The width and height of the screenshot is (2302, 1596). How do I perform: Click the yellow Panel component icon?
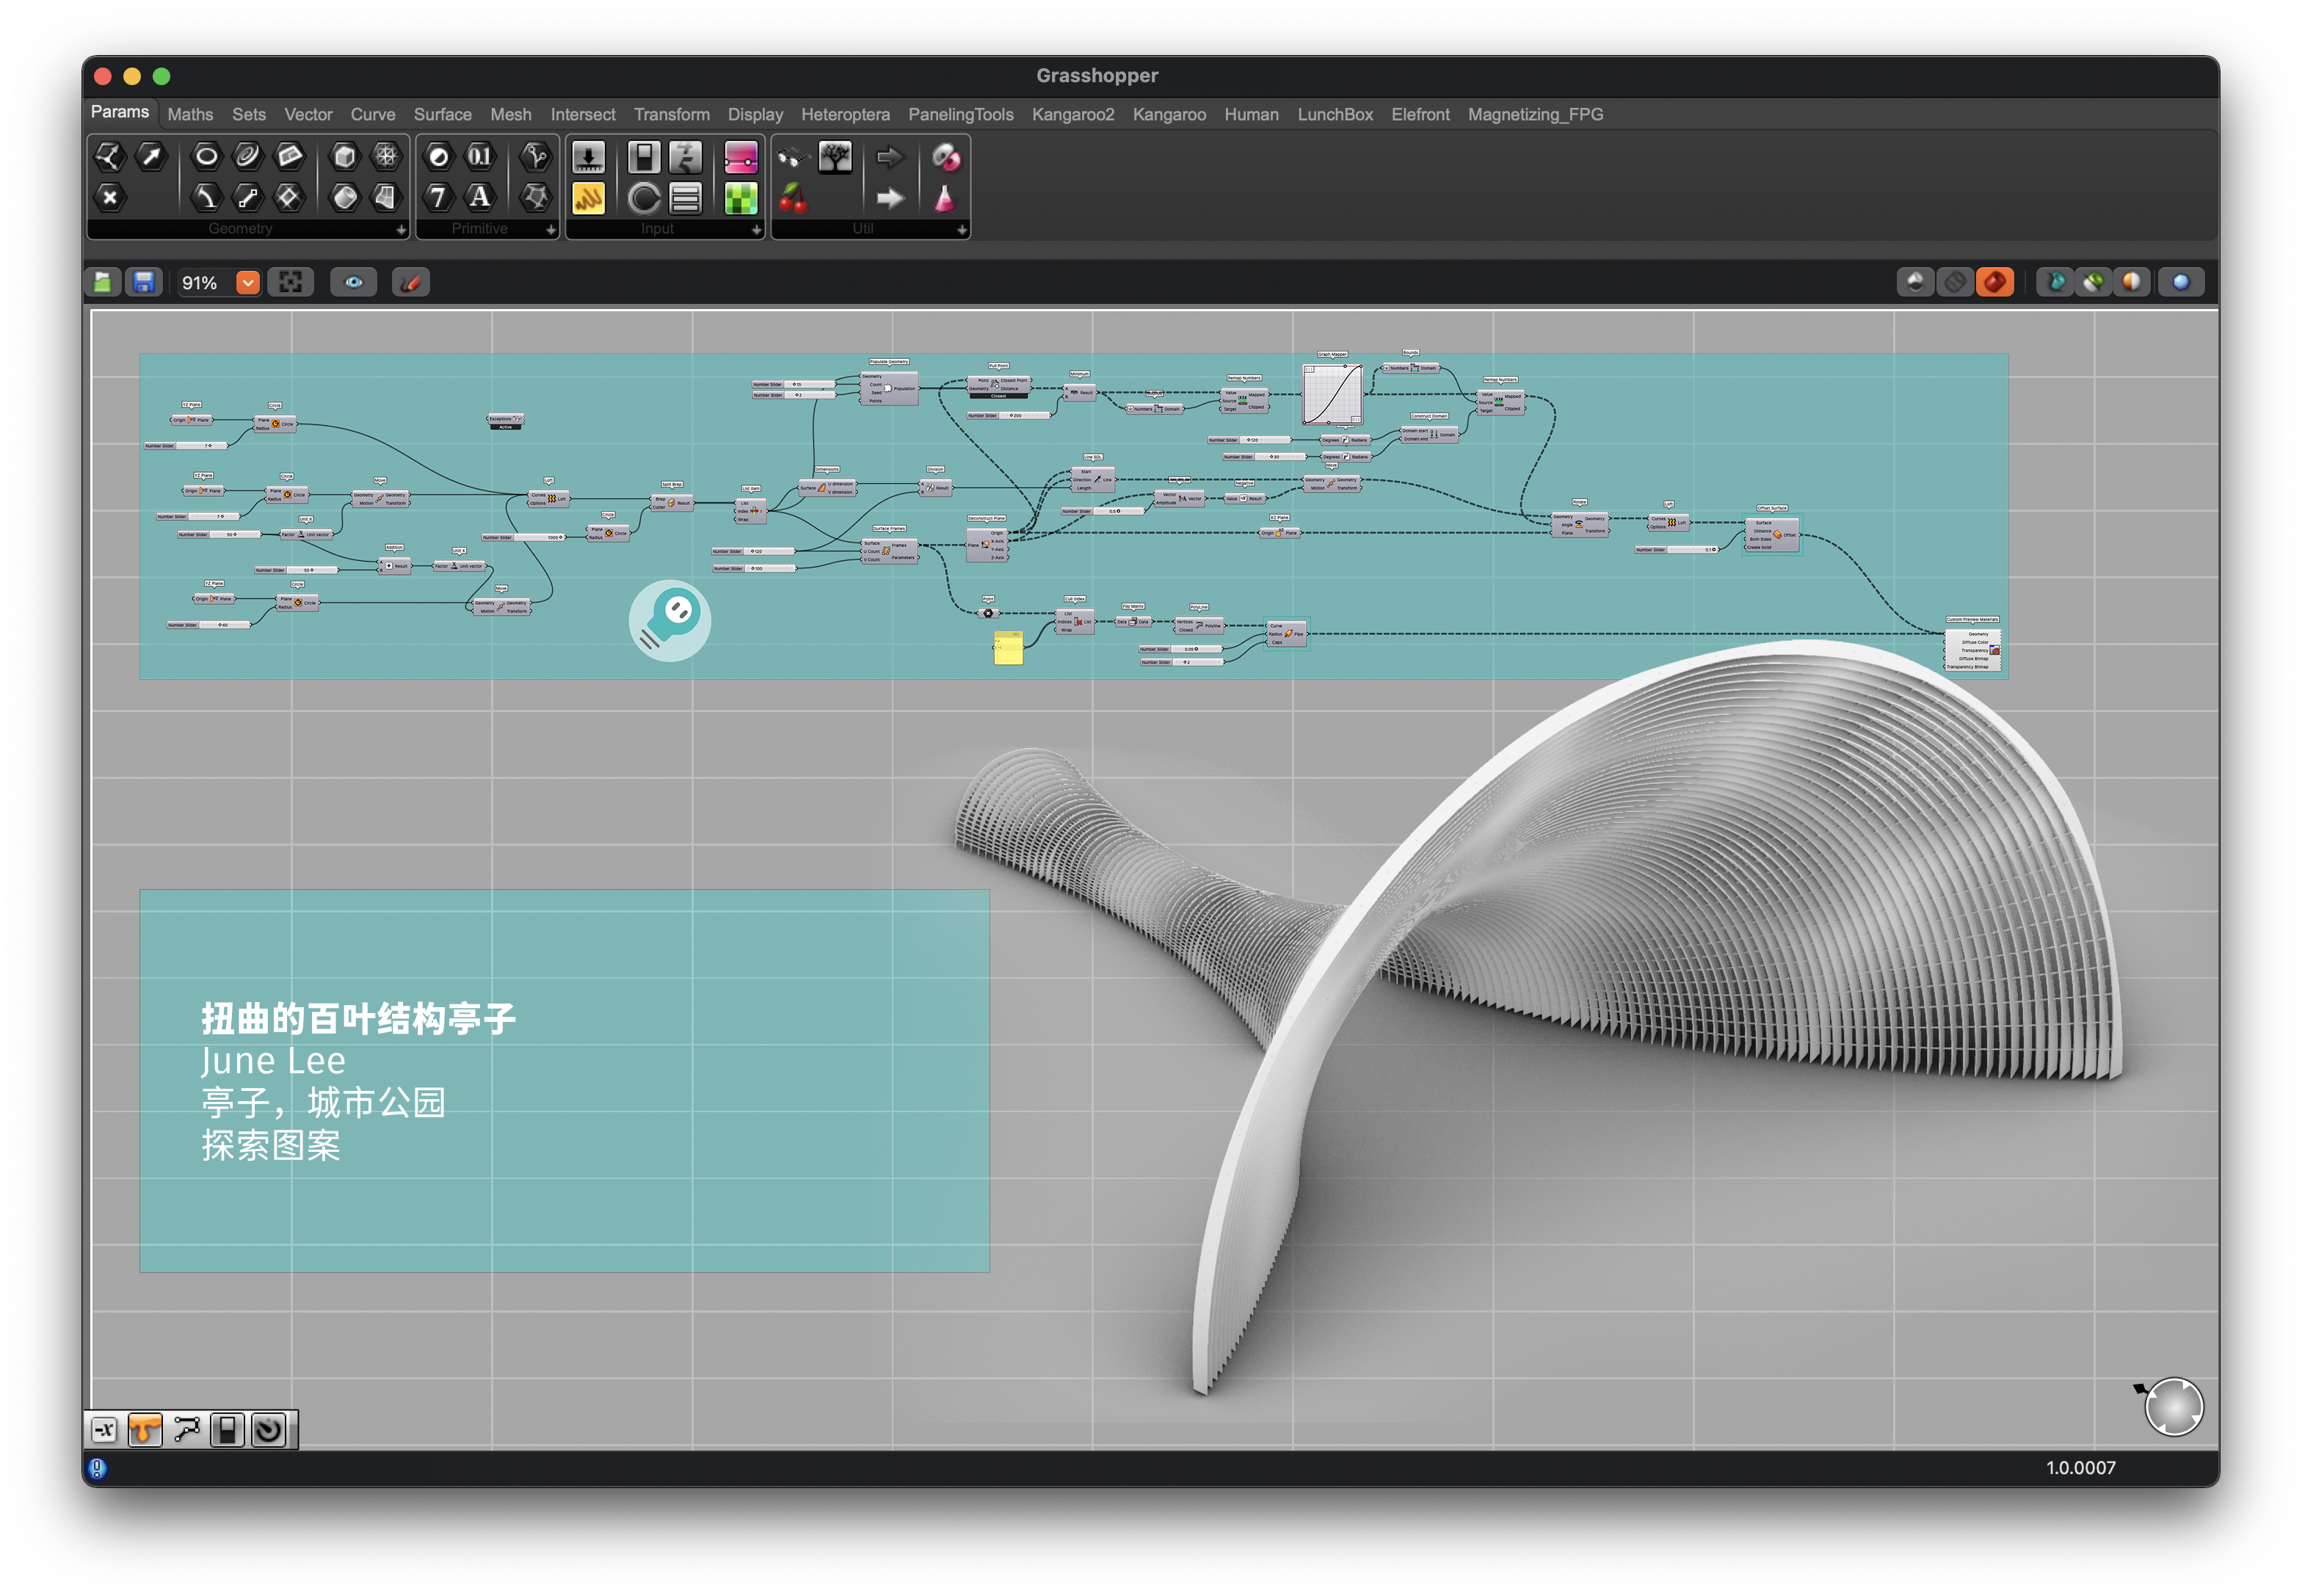588,198
